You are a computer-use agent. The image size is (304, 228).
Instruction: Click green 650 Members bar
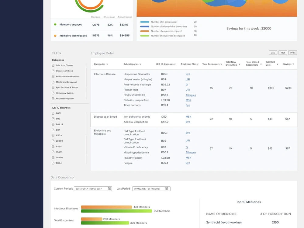point(116,211)
